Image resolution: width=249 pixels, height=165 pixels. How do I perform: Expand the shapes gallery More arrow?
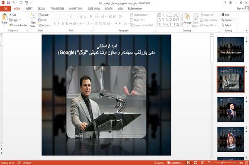(x=181, y=24)
